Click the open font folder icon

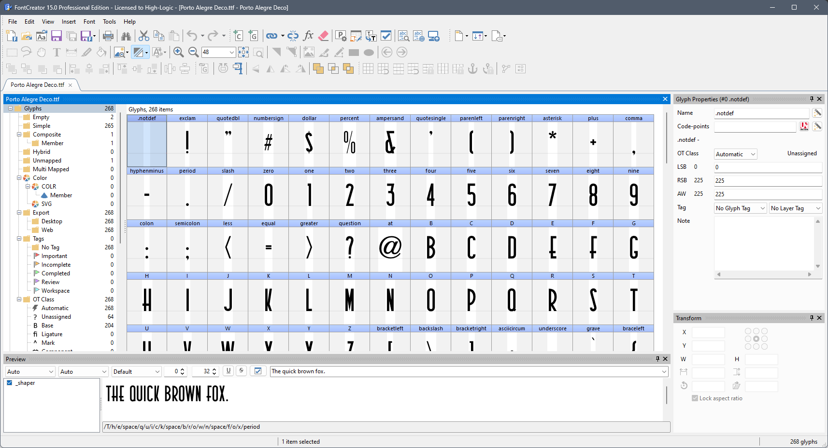[27, 36]
